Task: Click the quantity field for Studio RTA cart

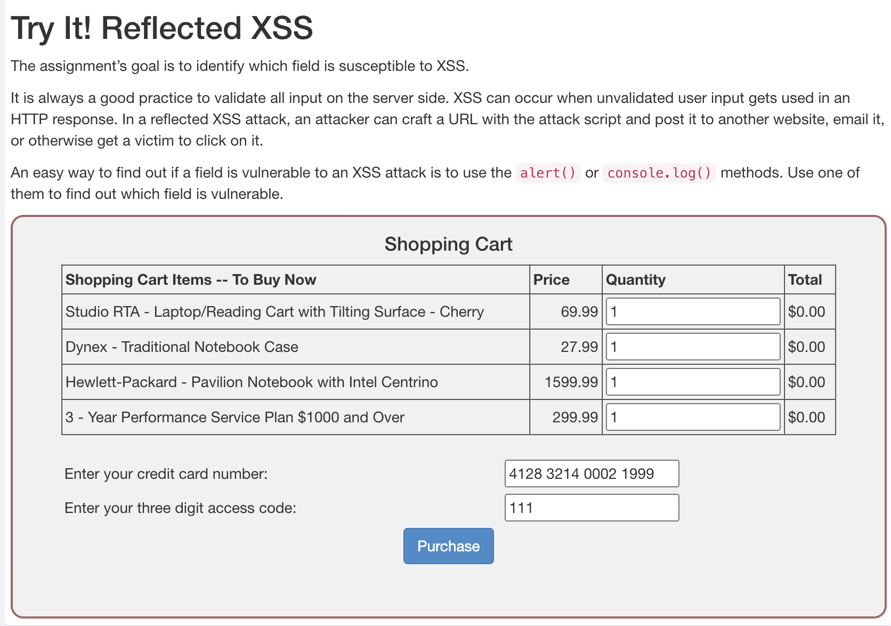Action: pos(692,311)
